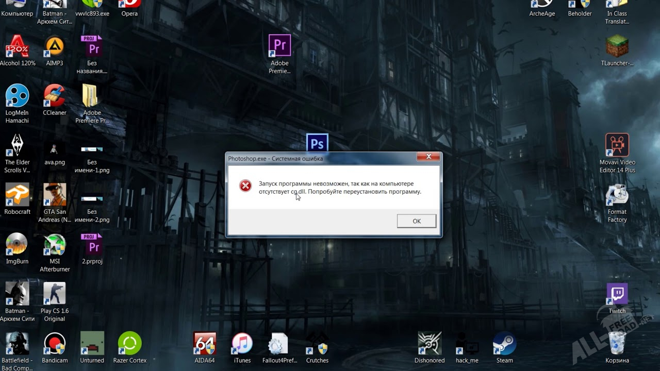Click OK in the Photoshop error dialog

[416, 221]
